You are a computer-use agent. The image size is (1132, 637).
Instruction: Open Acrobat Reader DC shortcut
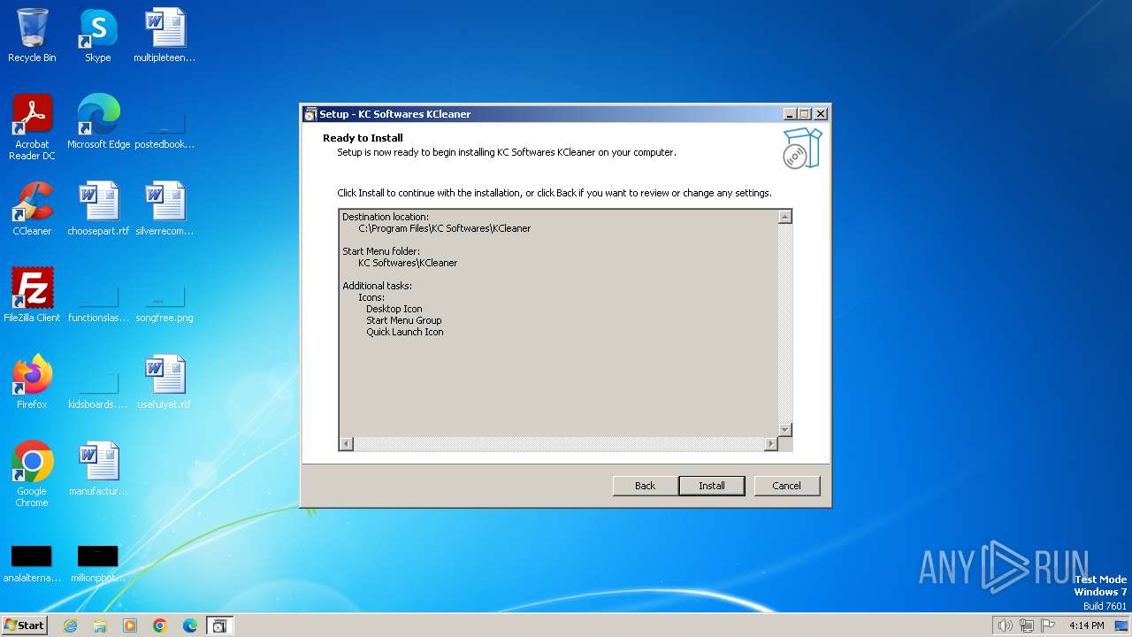tap(32, 127)
